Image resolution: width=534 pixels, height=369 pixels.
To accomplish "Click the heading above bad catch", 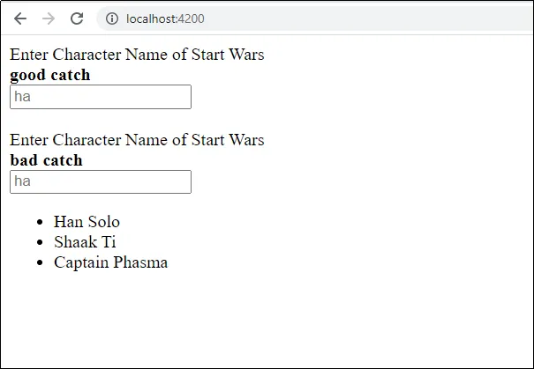I will pos(137,140).
